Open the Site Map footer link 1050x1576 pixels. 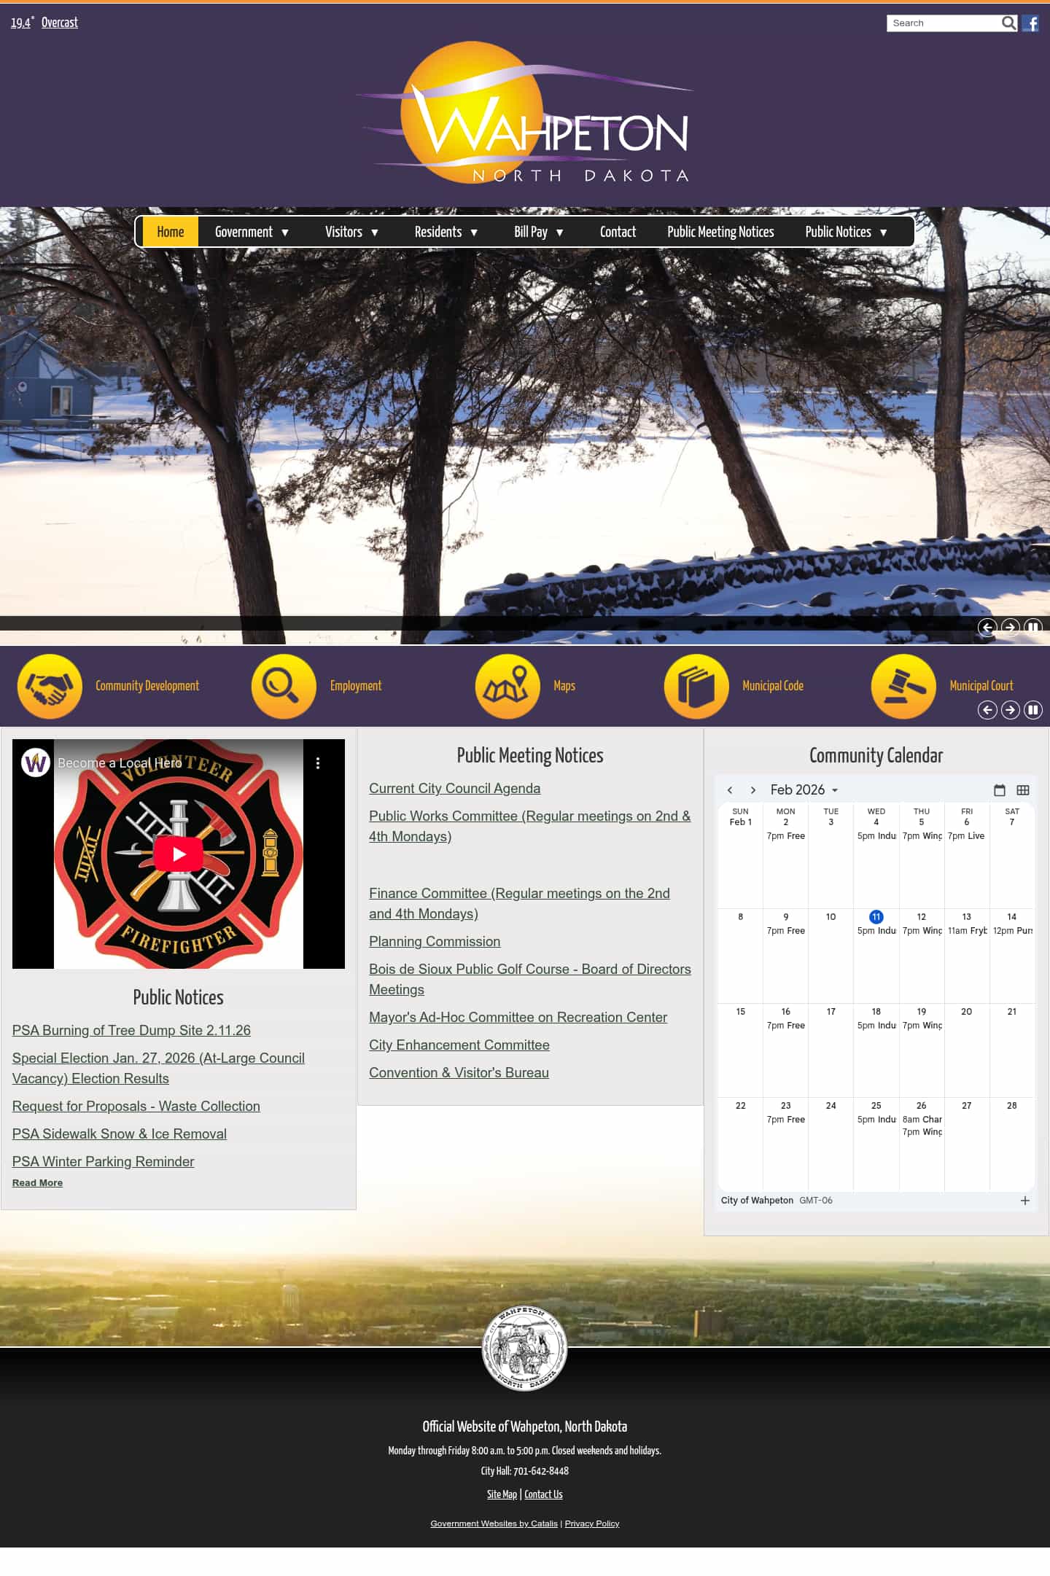[502, 1494]
